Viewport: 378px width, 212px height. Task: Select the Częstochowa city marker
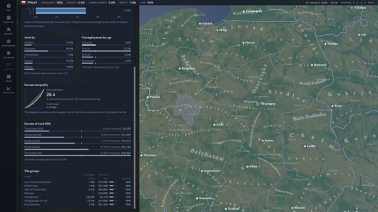pos(201,171)
